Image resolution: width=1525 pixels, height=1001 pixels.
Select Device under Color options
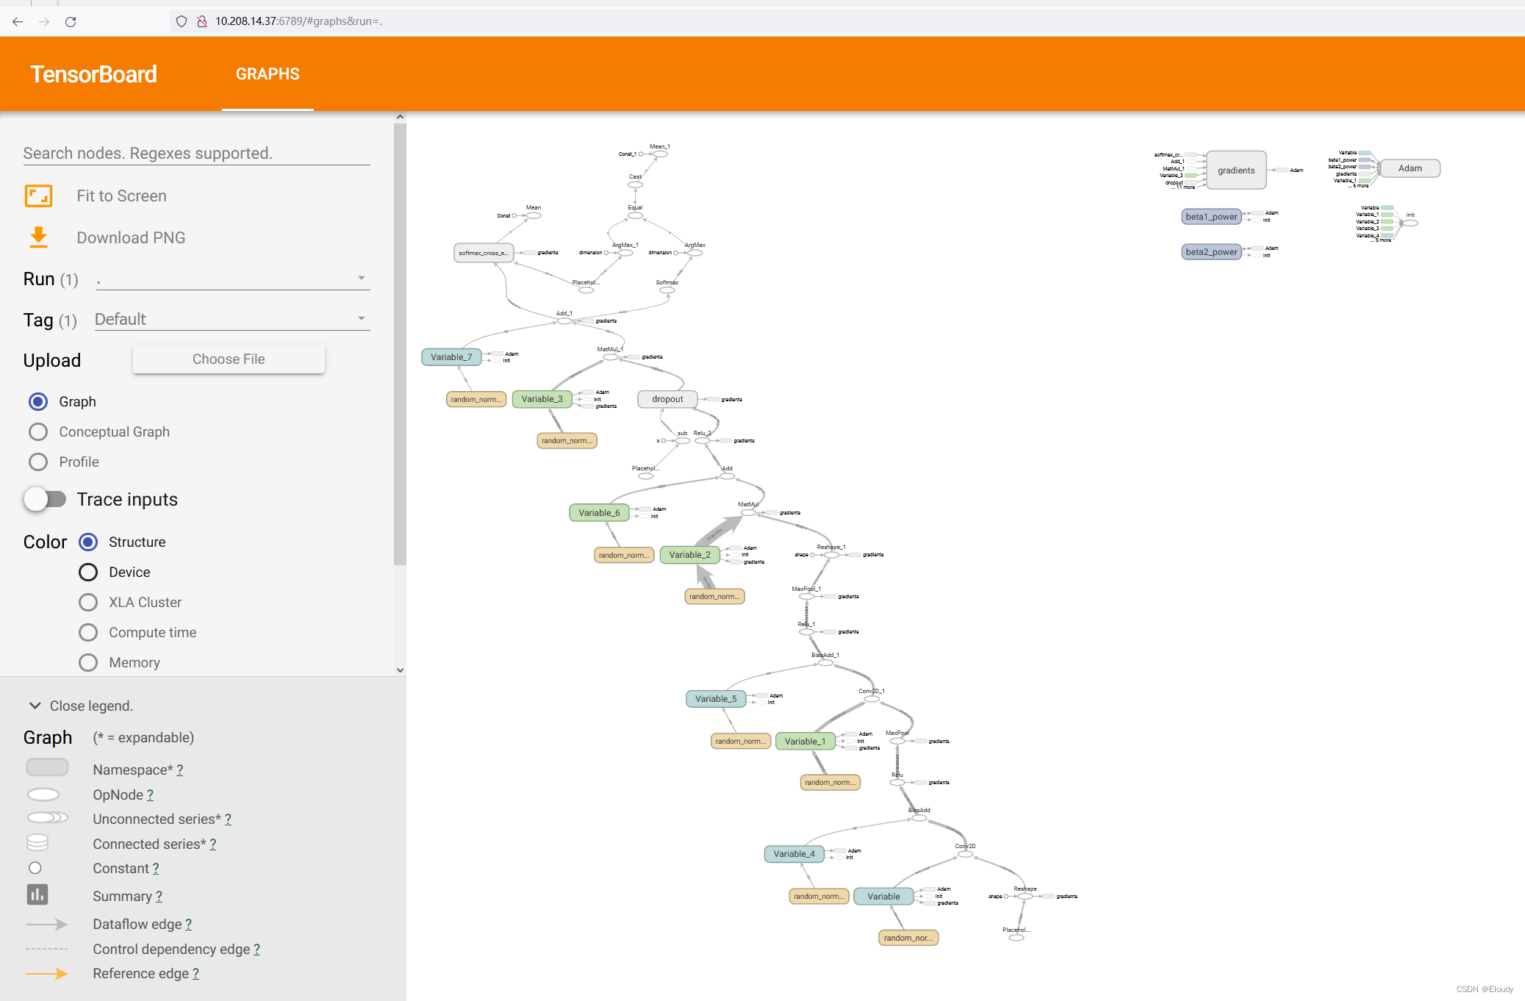pyautogui.click(x=88, y=572)
